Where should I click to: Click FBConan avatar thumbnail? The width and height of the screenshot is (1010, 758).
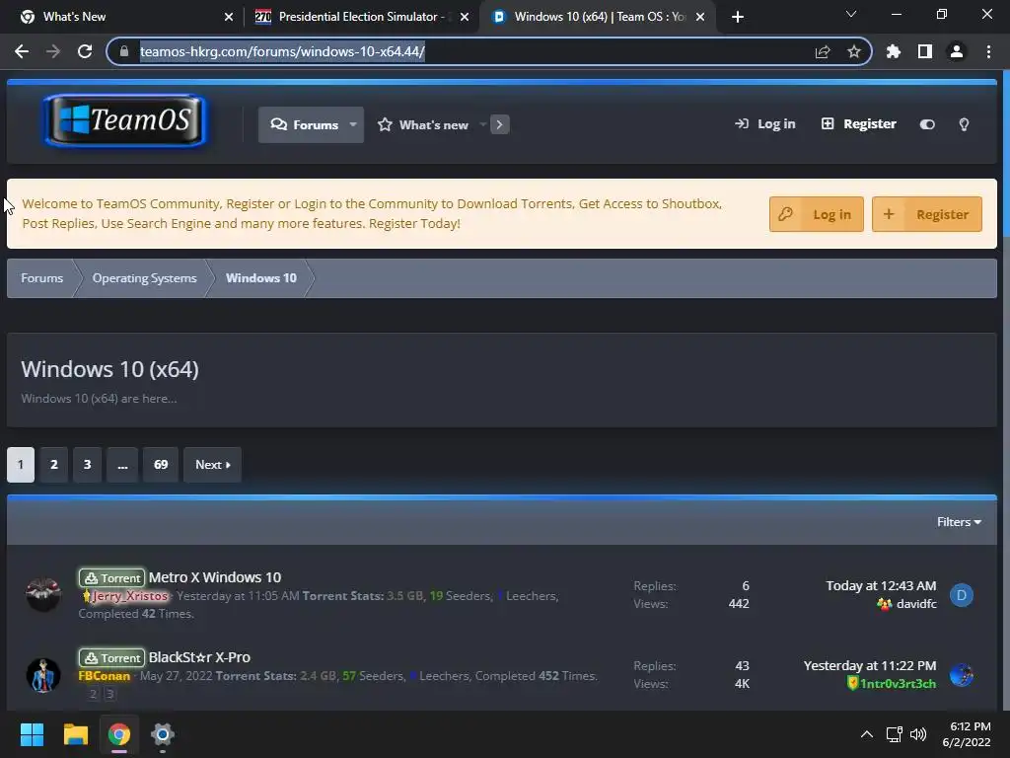[43, 675]
